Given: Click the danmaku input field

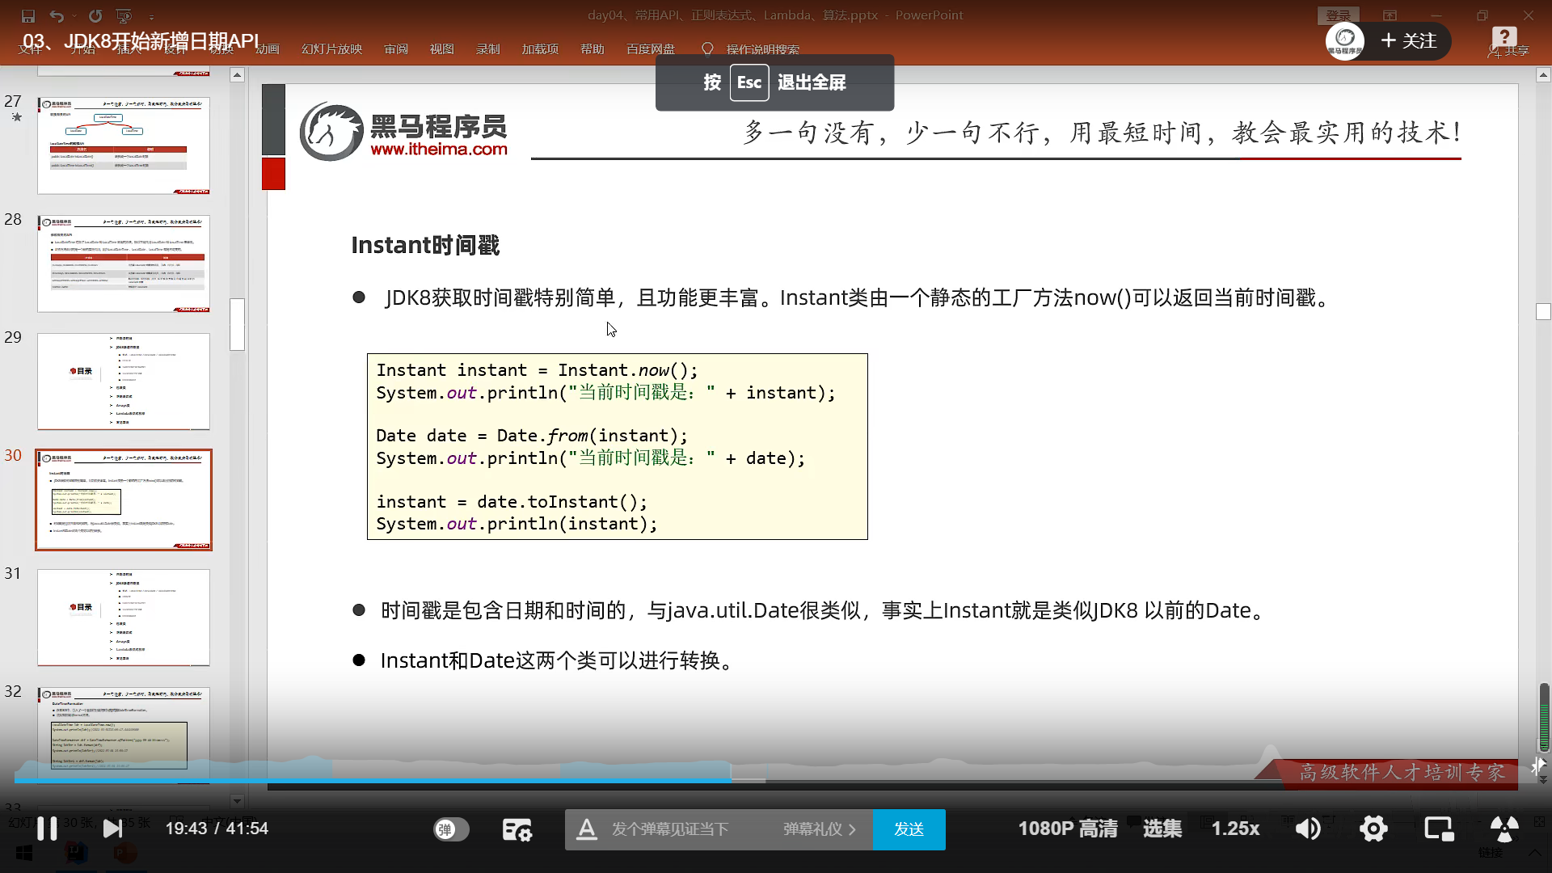Looking at the screenshot, I should pyautogui.click(x=671, y=829).
